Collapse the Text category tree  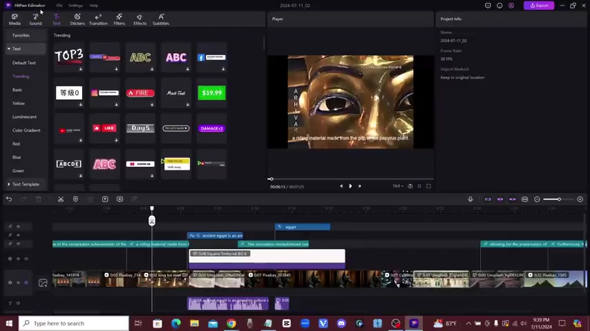tap(9, 49)
